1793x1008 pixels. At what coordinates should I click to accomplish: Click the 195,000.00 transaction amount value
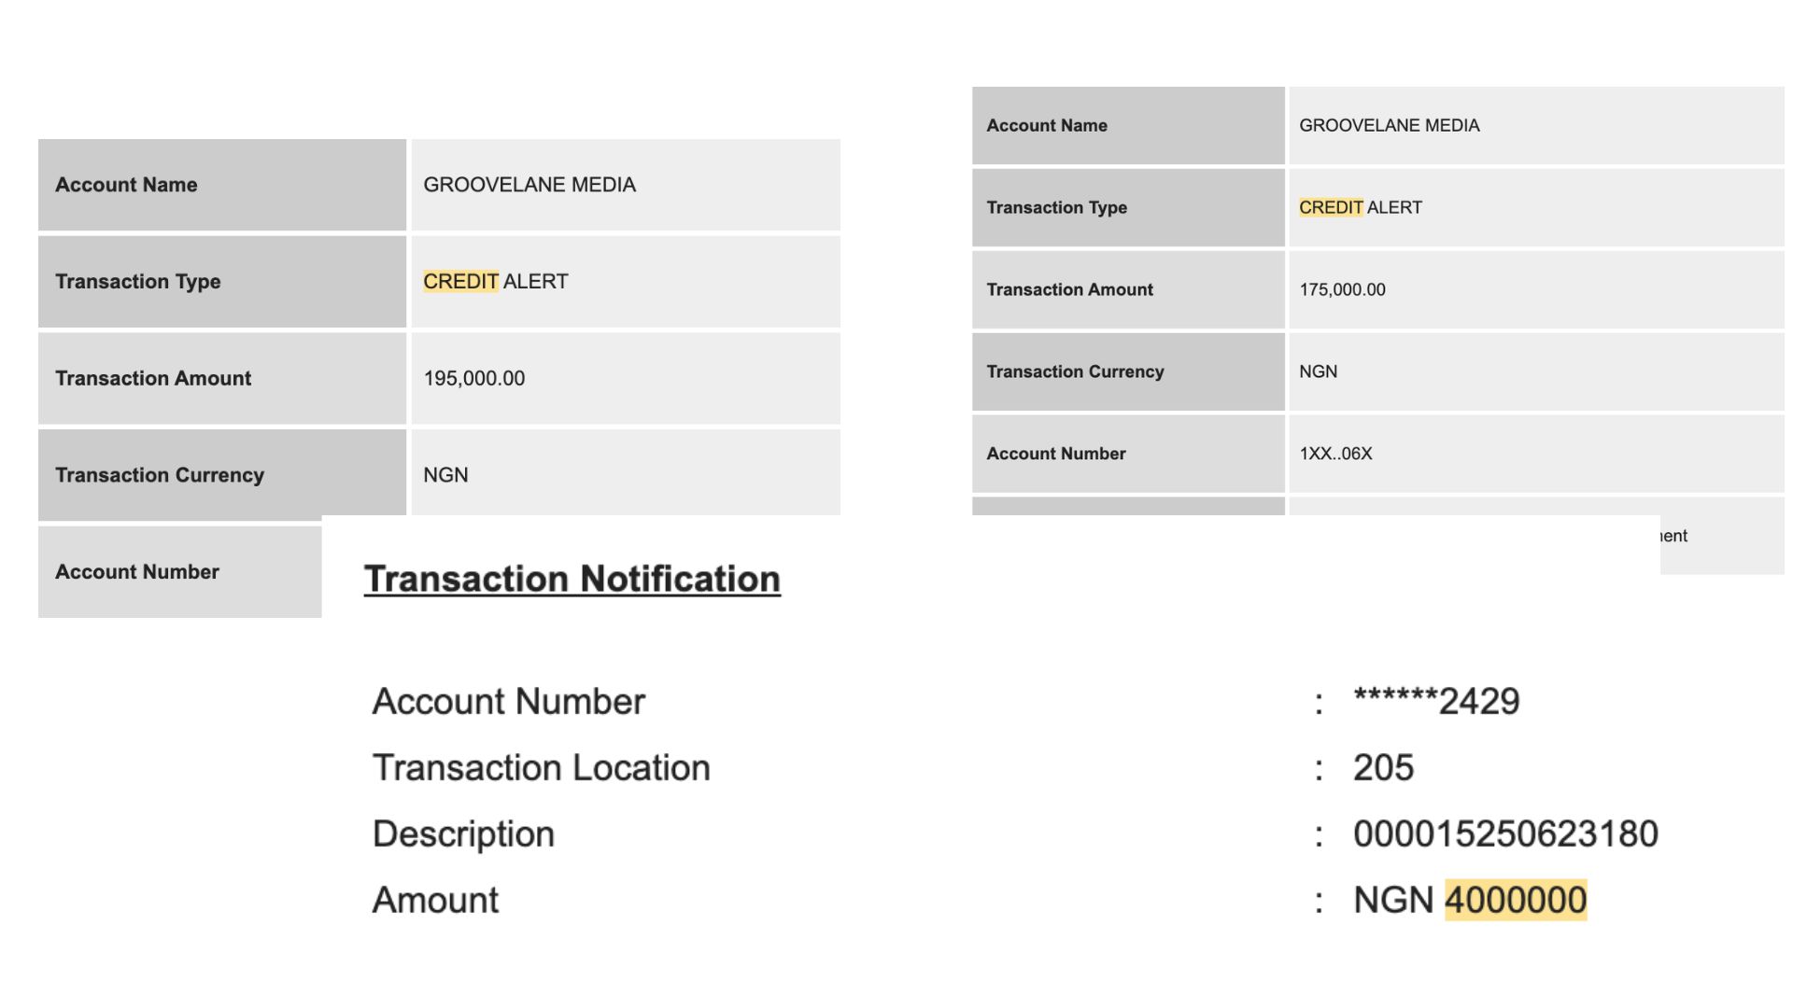[x=473, y=378]
